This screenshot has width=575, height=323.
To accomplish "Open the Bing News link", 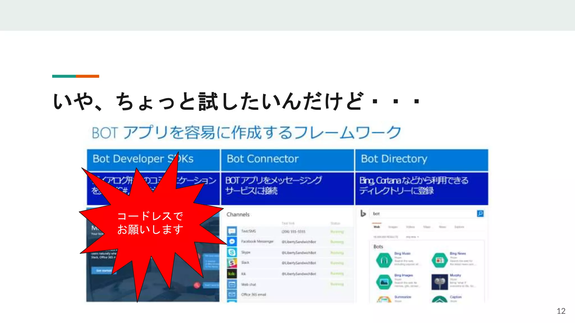I will pyautogui.click(x=458, y=253).
